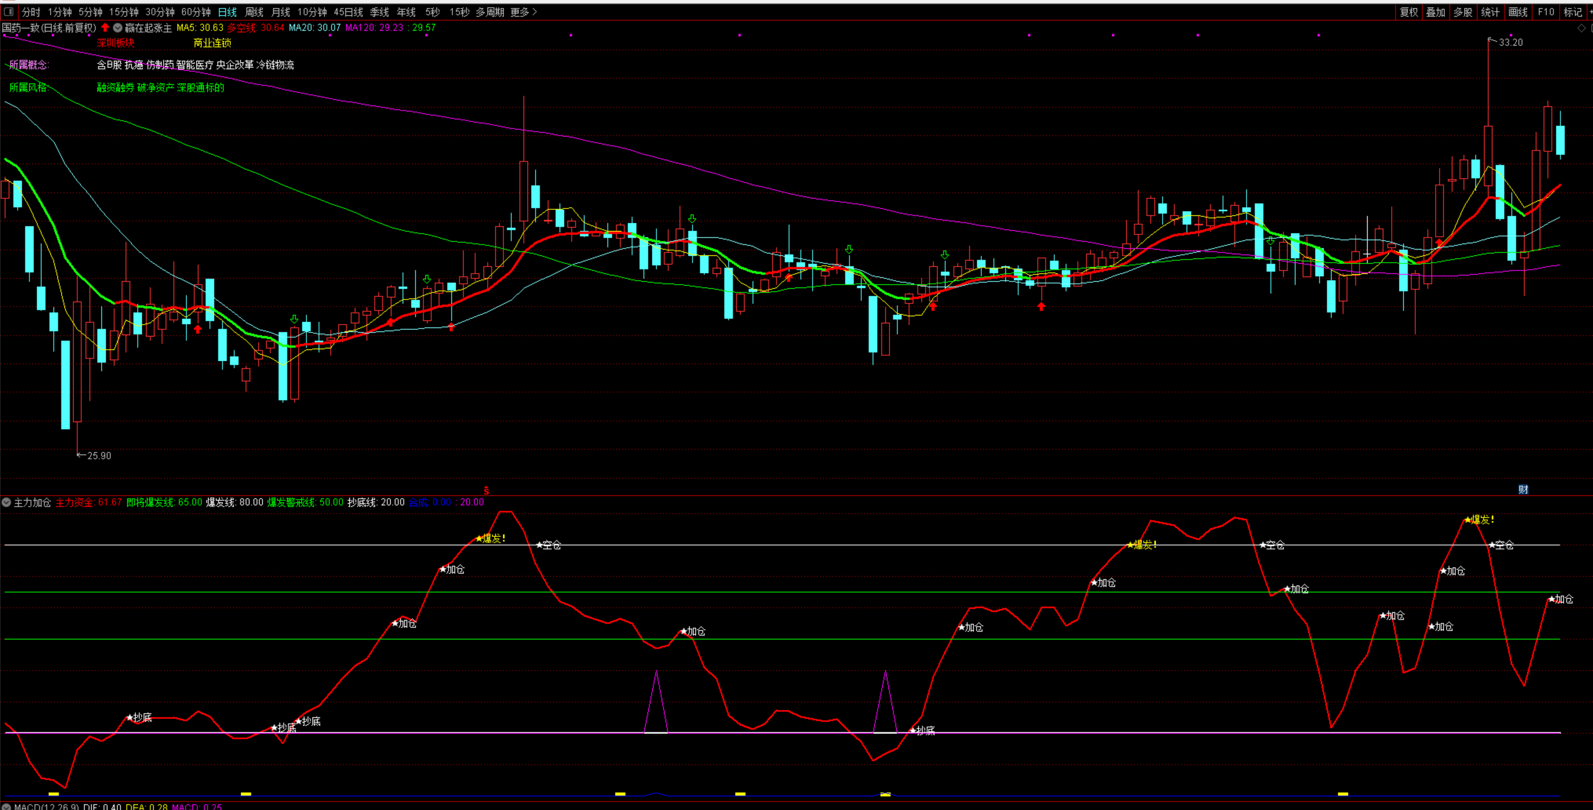Viewport: 1593px width, 810px height.
Task: Click the 深圳板块 sector label
Action: click(x=116, y=43)
